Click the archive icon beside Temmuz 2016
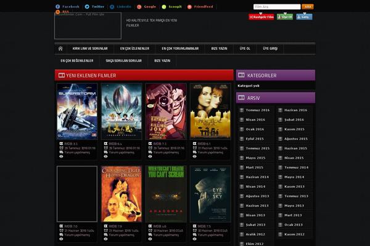Viewport: 370px width, 246px height. coord(242,110)
